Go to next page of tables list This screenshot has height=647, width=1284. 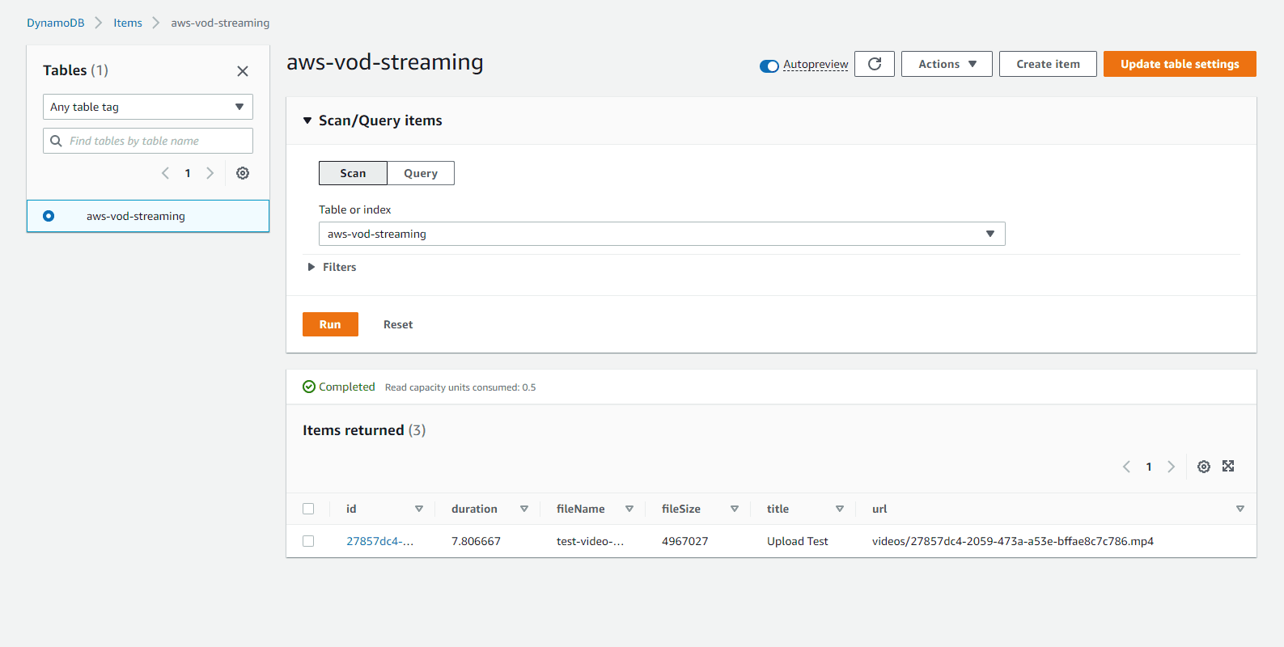click(x=210, y=173)
